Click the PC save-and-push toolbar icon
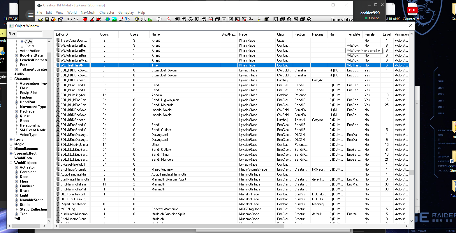This screenshot has width=456, height=233. coord(54,19)
